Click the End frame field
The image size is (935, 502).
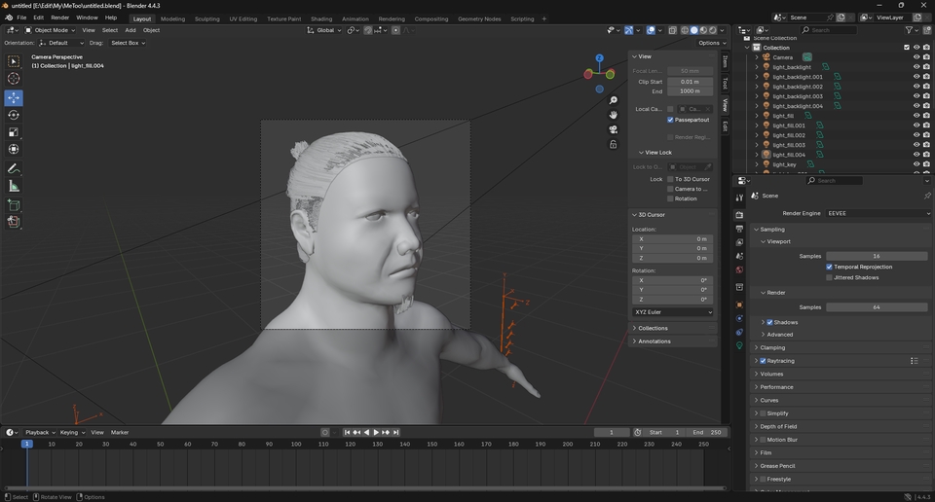coord(705,432)
